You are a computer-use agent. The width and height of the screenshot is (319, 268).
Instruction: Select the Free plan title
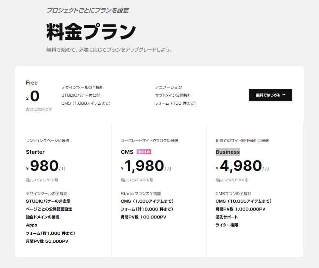tap(32, 83)
